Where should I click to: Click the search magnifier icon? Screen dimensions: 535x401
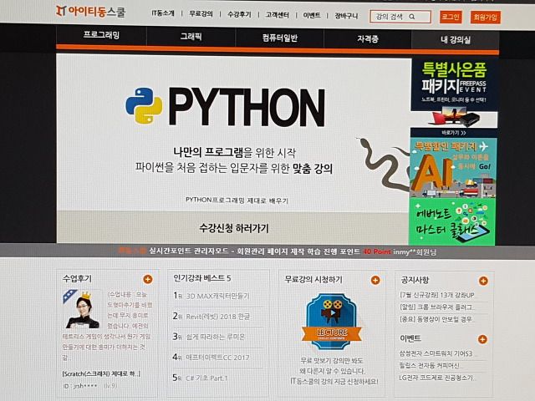click(x=412, y=17)
